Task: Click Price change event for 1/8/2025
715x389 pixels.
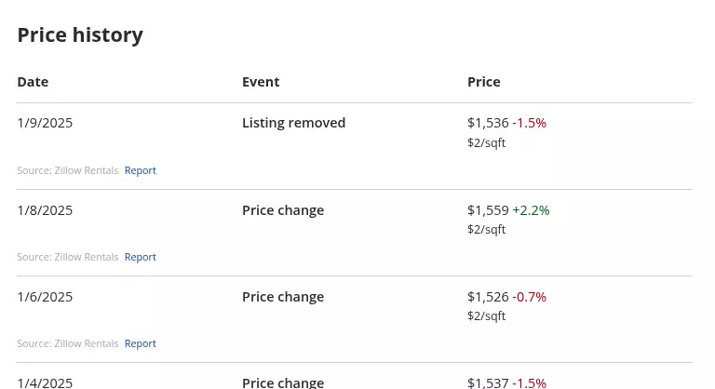Action: [x=283, y=210]
